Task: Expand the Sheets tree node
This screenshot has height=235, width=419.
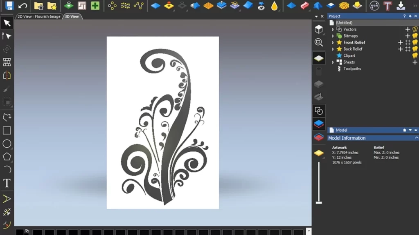Action: coord(333,62)
